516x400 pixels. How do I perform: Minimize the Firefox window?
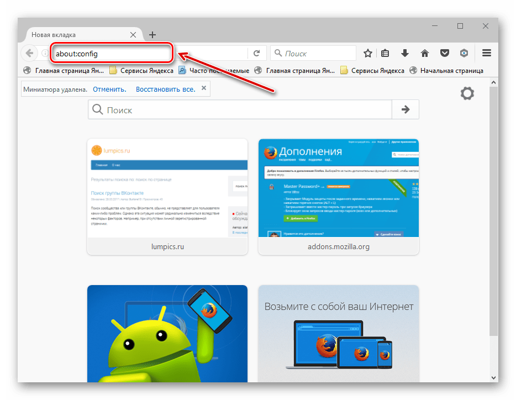click(435, 25)
